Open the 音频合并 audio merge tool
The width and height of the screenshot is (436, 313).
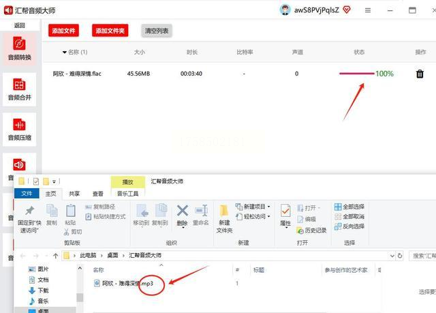point(19,89)
